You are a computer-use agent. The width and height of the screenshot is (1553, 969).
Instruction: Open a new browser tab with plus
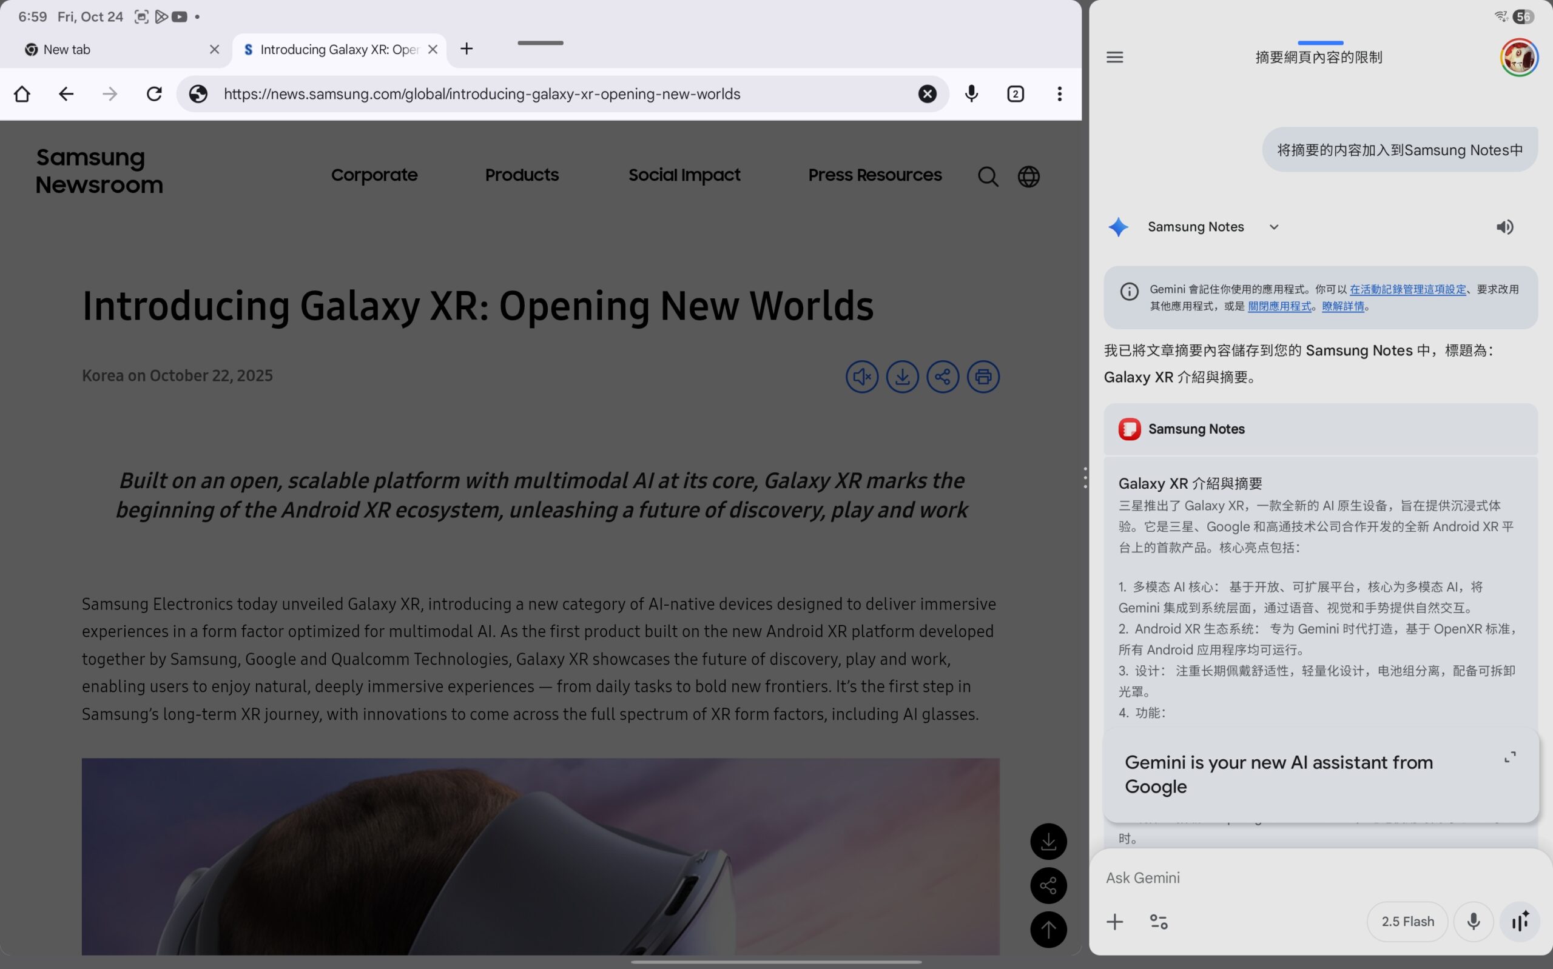coord(467,49)
